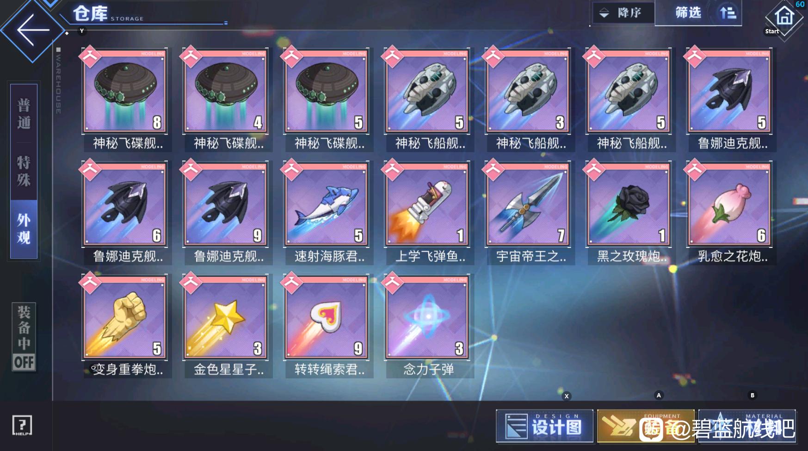Select the 神秘飞碟舰 item with count 8
Screen dimensions: 808x451
[x=125, y=99]
